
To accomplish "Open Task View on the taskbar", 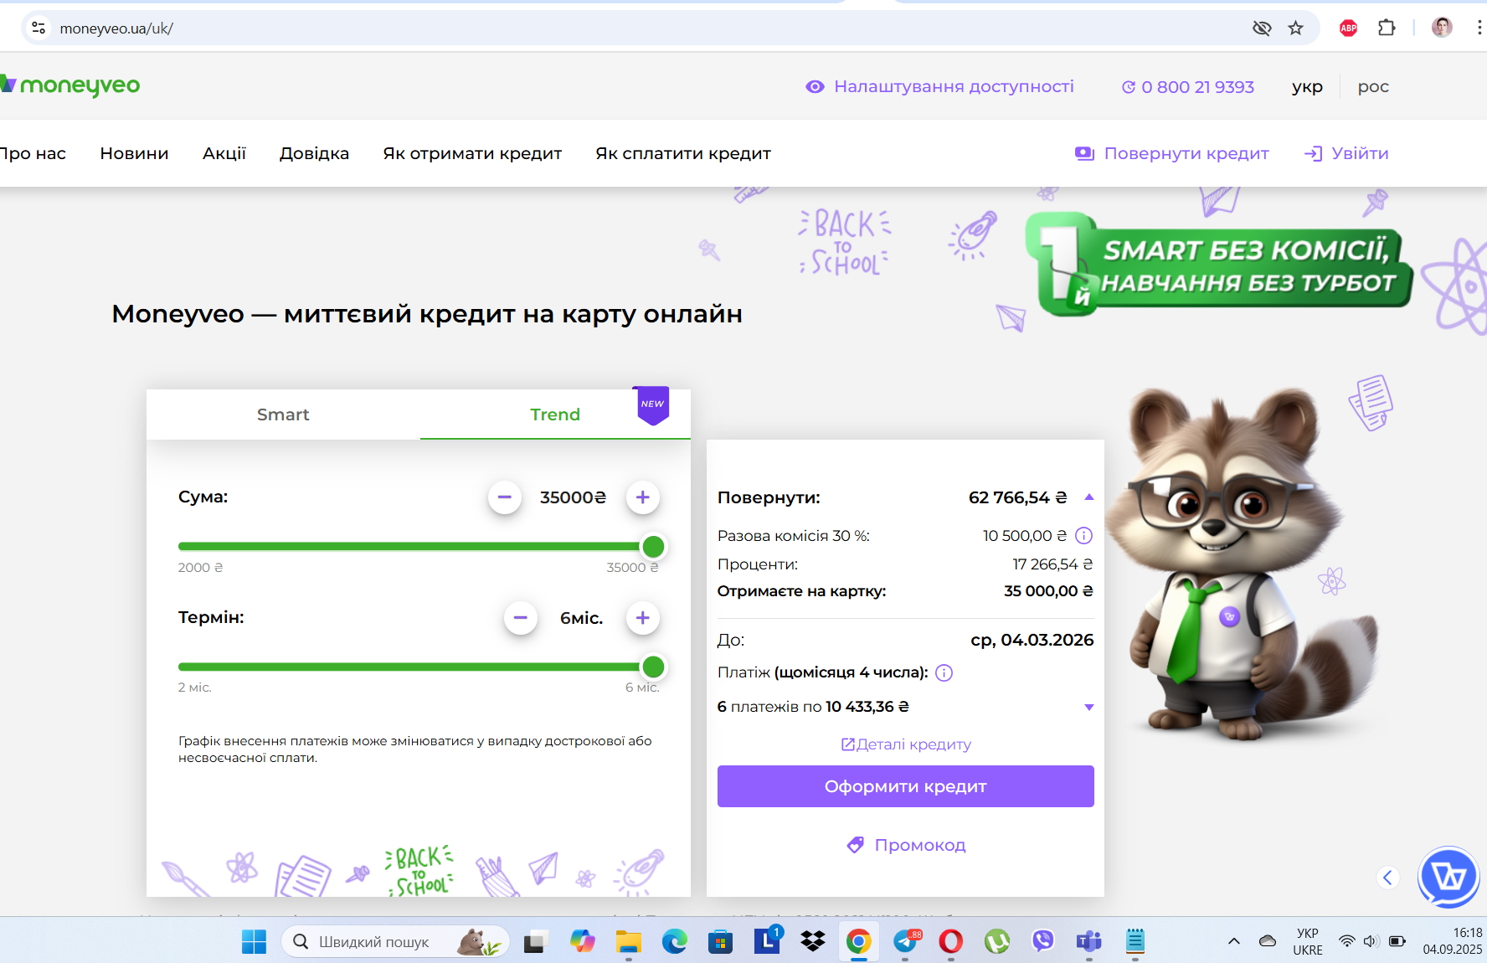I will click(x=536, y=942).
